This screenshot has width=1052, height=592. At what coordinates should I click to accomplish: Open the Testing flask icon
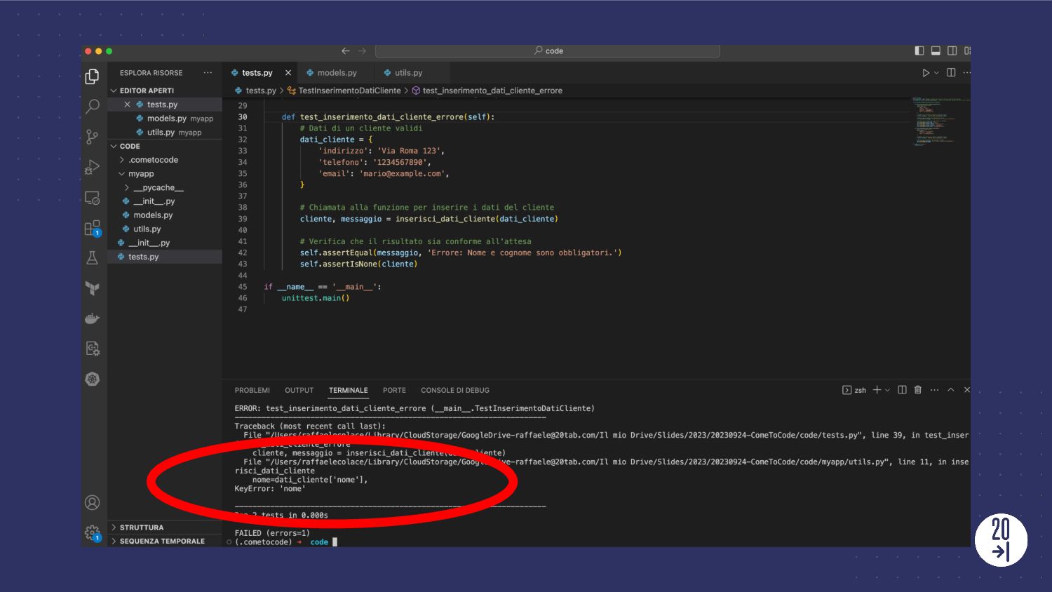92,258
